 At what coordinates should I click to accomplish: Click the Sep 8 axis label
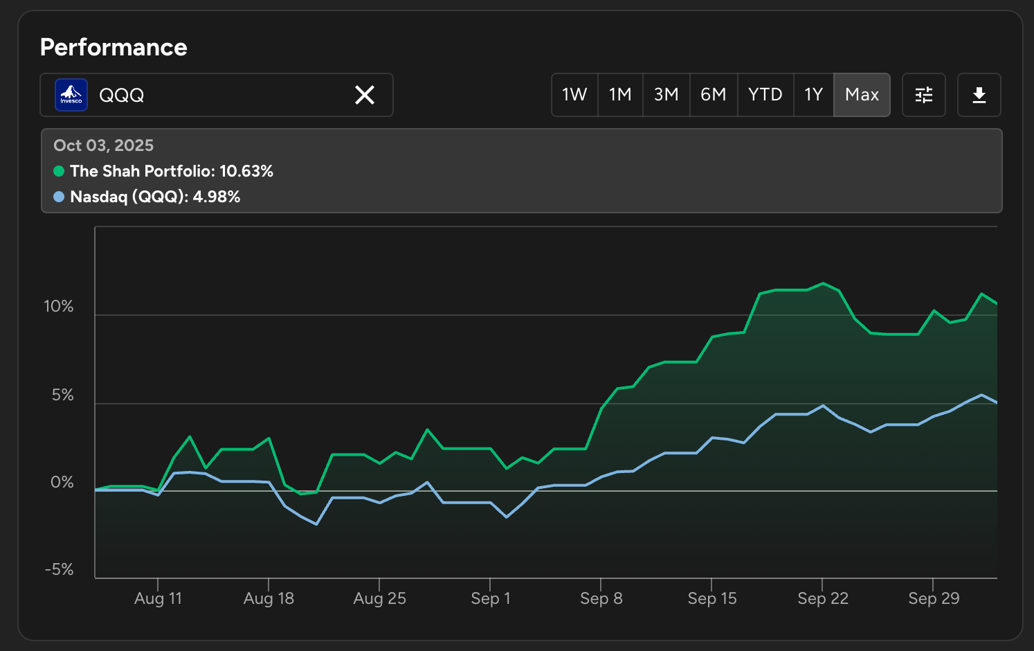click(601, 598)
